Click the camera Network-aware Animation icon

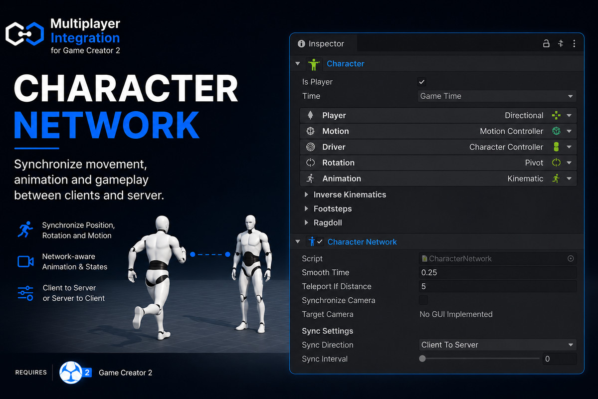click(x=25, y=261)
